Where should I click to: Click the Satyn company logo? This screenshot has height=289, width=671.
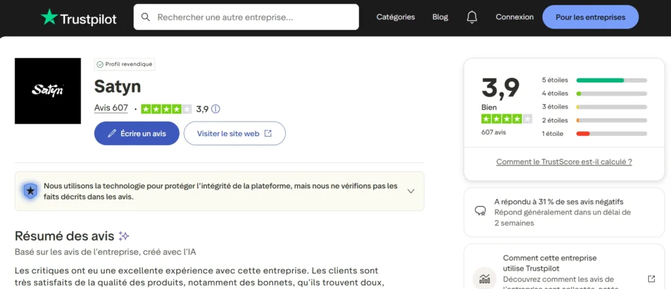click(x=47, y=91)
